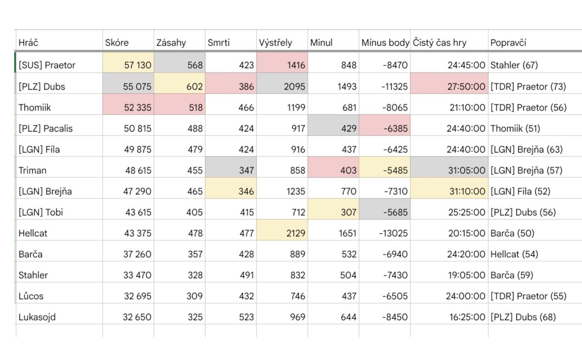The image size is (582, 356).
Task: Click the red time cell 27:50:00
Action: pos(449,86)
